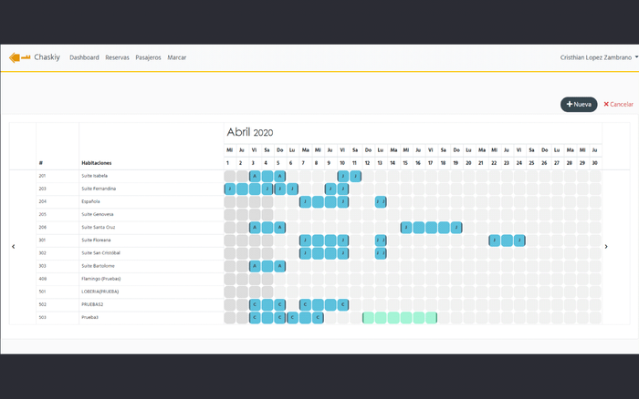The image size is (639, 399).
Task: Click the red Cancelar link
Action: point(618,105)
